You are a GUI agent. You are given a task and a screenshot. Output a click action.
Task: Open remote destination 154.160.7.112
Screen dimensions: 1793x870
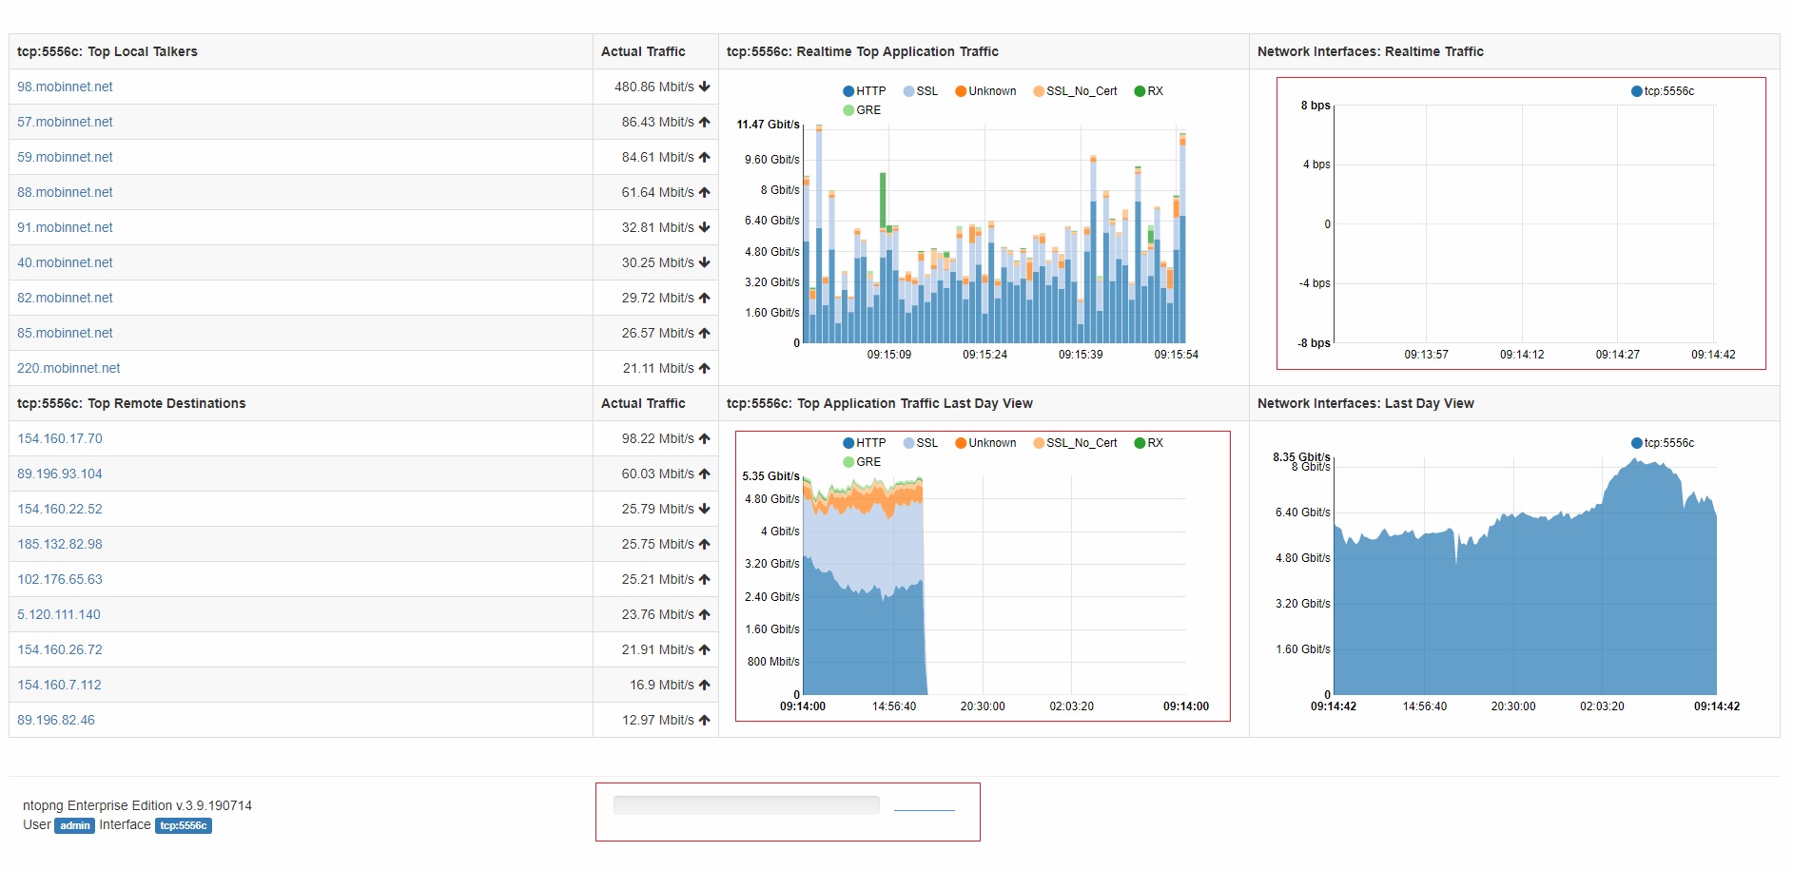pos(59,685)
